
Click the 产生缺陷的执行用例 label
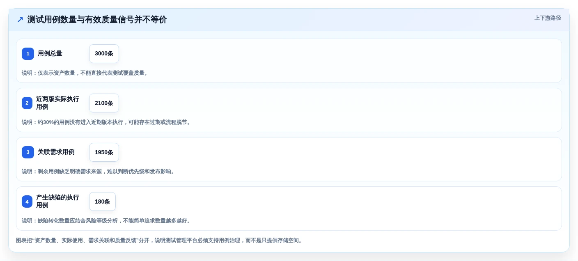point(57,201)
